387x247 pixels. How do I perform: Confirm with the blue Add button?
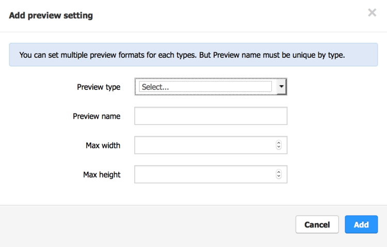(361, 224)
